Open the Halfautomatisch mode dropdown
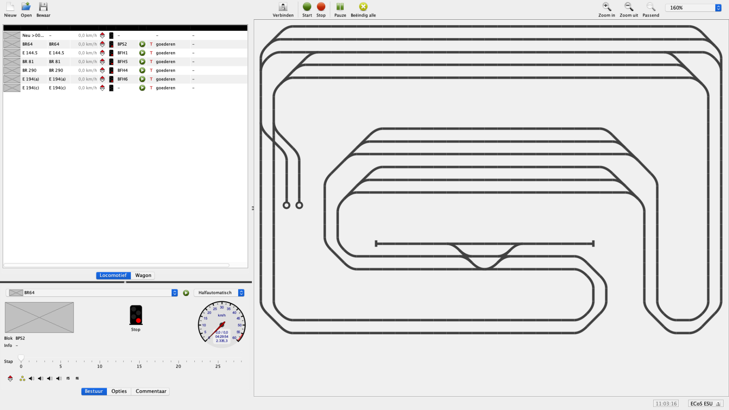 [x=241, y=293]
